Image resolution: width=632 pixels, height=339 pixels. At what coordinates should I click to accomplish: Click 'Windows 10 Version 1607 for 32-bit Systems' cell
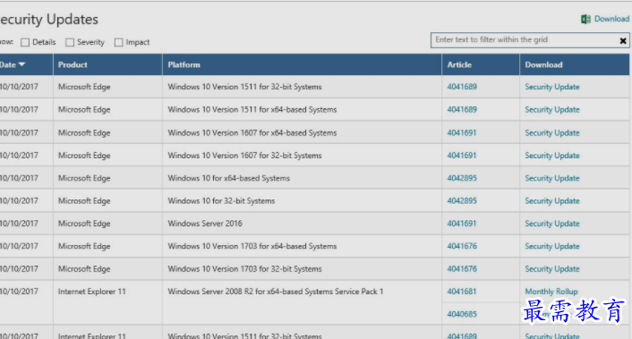(244, 156)
